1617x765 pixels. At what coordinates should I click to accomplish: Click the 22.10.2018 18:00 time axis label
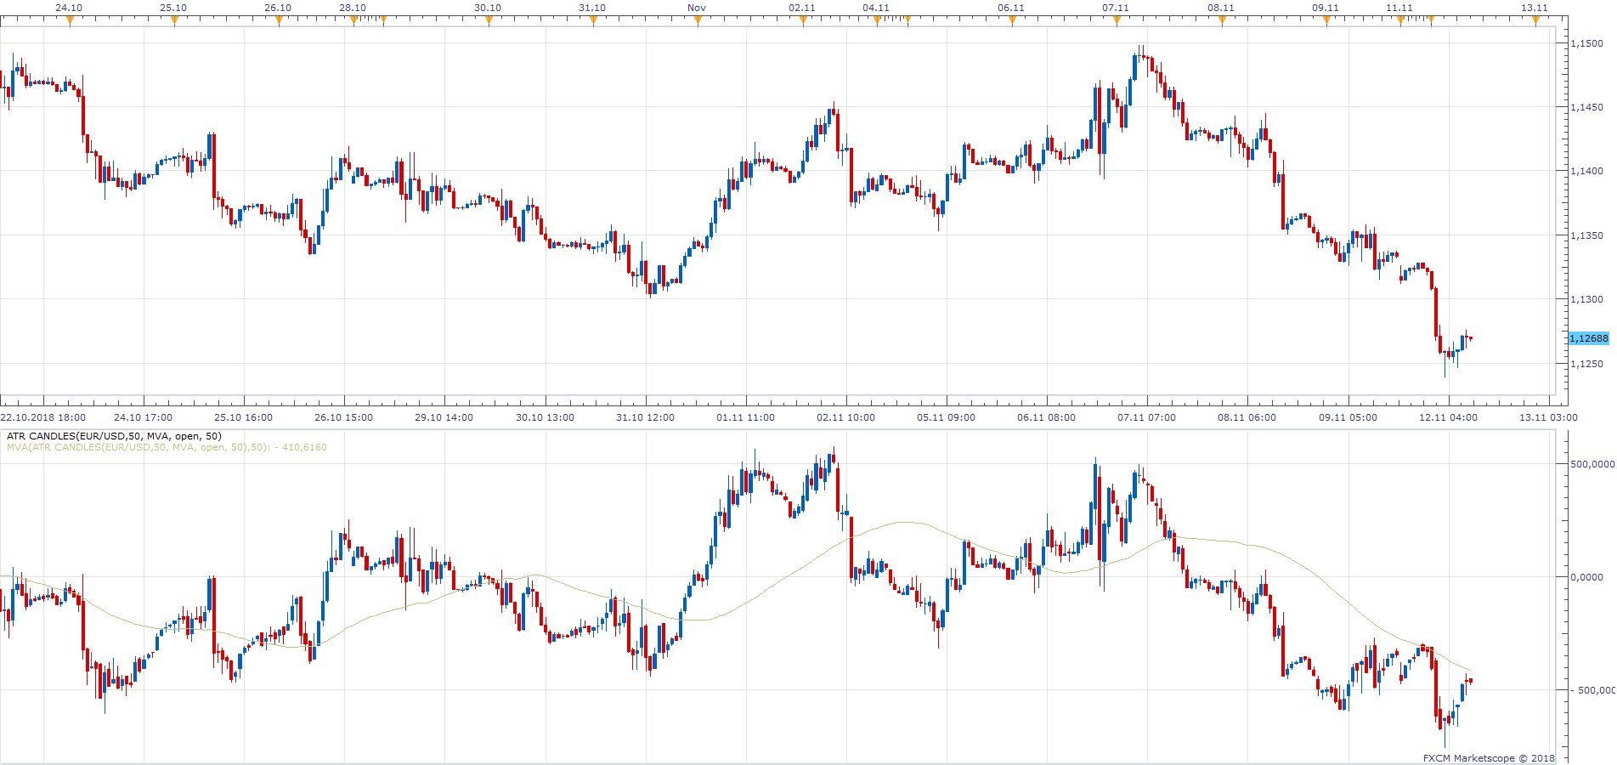click(43, 417)
